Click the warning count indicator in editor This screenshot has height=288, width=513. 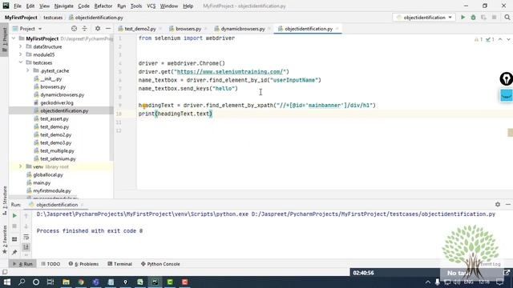(x=478, y=39)
